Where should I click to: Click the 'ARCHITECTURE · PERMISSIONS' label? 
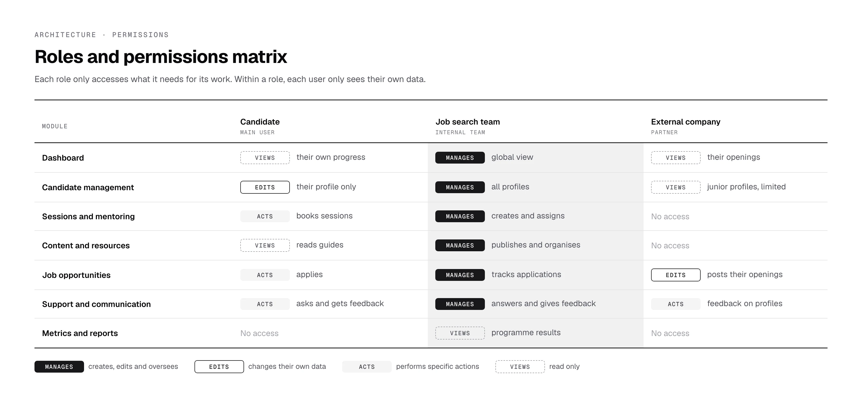102,35
